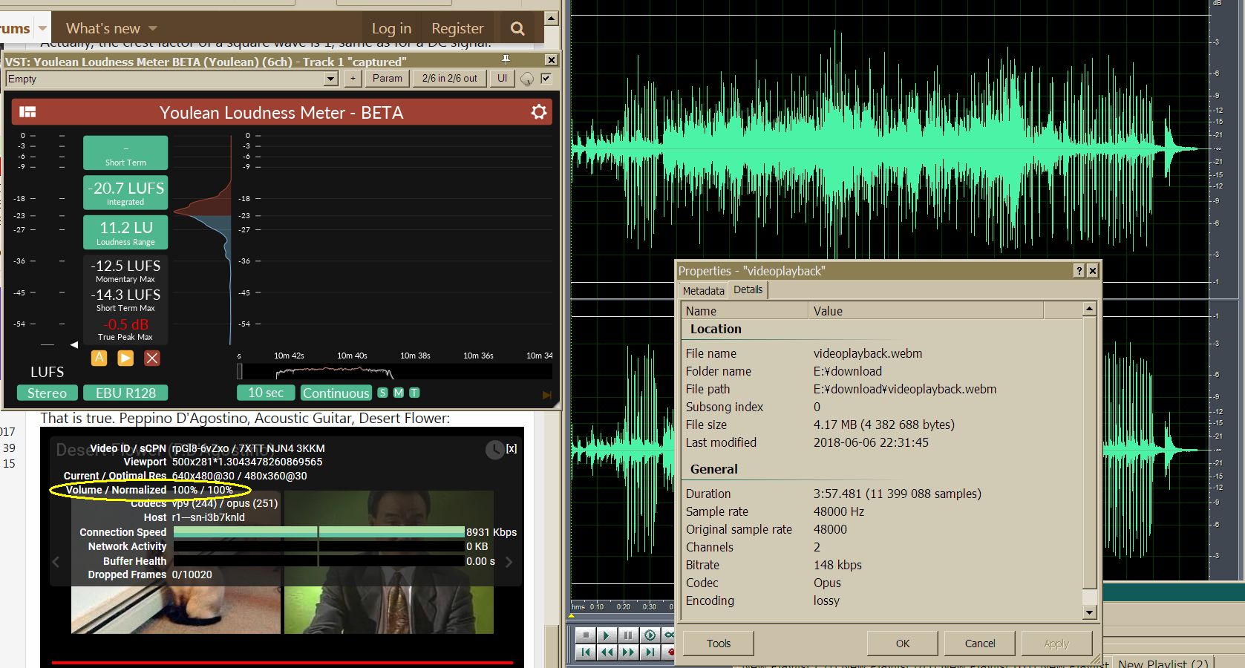This screenshot has height=668, width=1245.
Task: Click the red video progress bar
Action: tap(282, 662)
